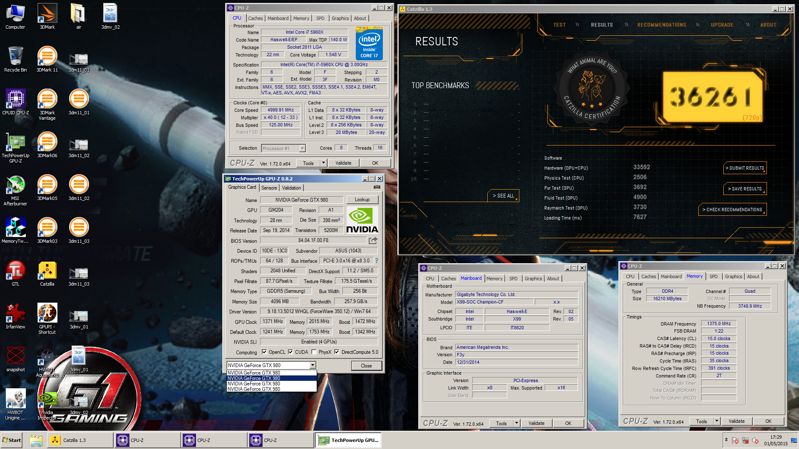Click the Graphics tab in Memory CPU-Z window

(x=733, y=276)
